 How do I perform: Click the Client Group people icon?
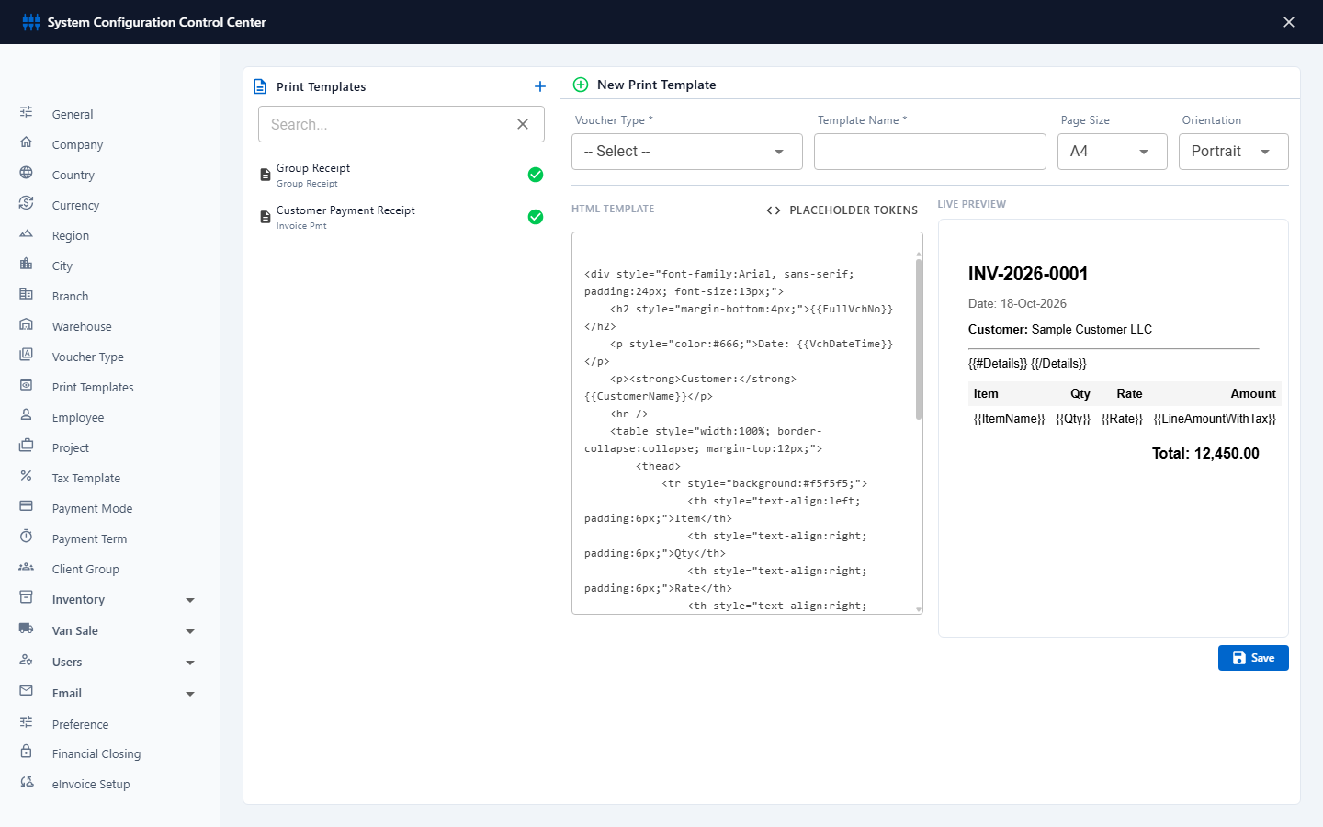pyautogui.click(x=26, y=567)
